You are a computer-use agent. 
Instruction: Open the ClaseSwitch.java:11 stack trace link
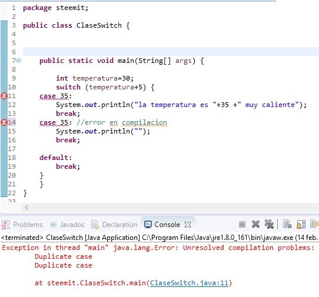coord(189,283)
